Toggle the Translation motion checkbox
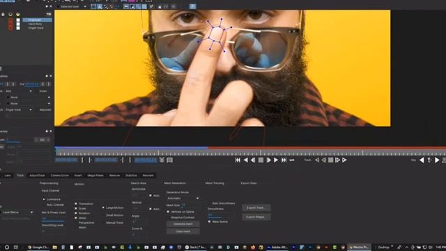Screen dimensions: 446x251 [x=76, y=204]
